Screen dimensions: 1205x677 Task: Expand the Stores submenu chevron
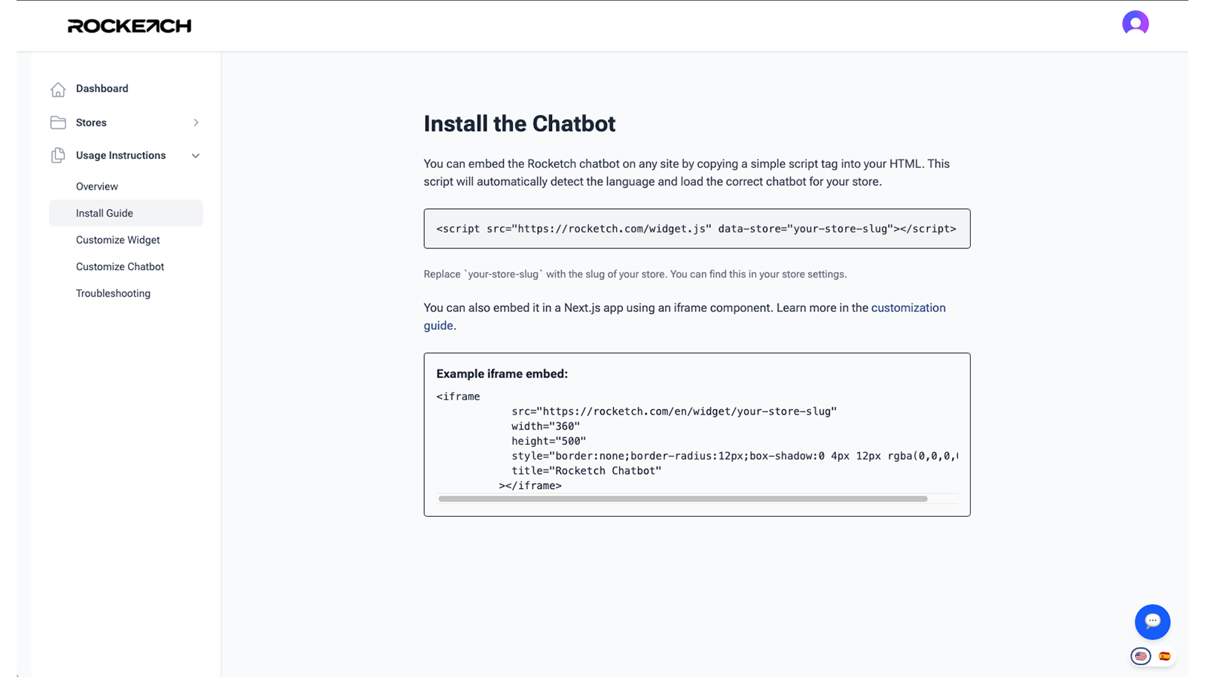(x=196, y=123)
